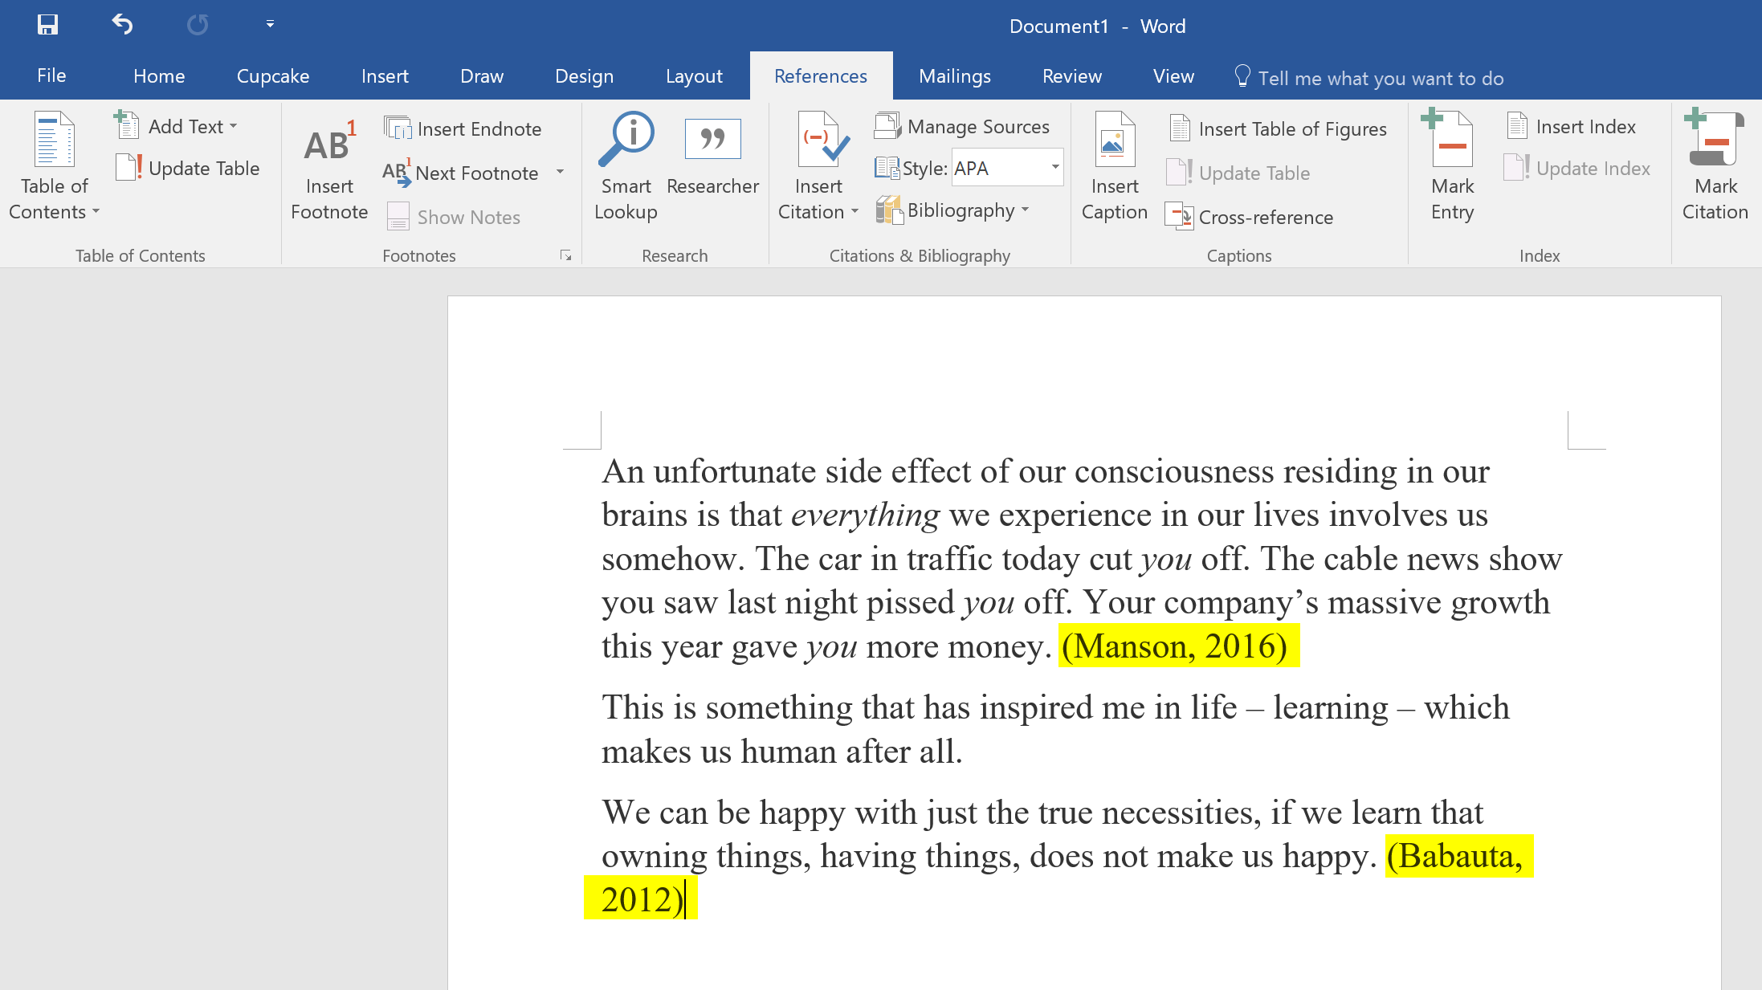The height and width of the screenshot is (990, 1762).
Task: Click the Tell me search field
Action: 1380,78
